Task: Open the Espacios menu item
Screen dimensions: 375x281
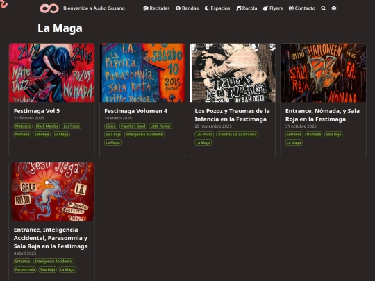Action: click(217, 8)
